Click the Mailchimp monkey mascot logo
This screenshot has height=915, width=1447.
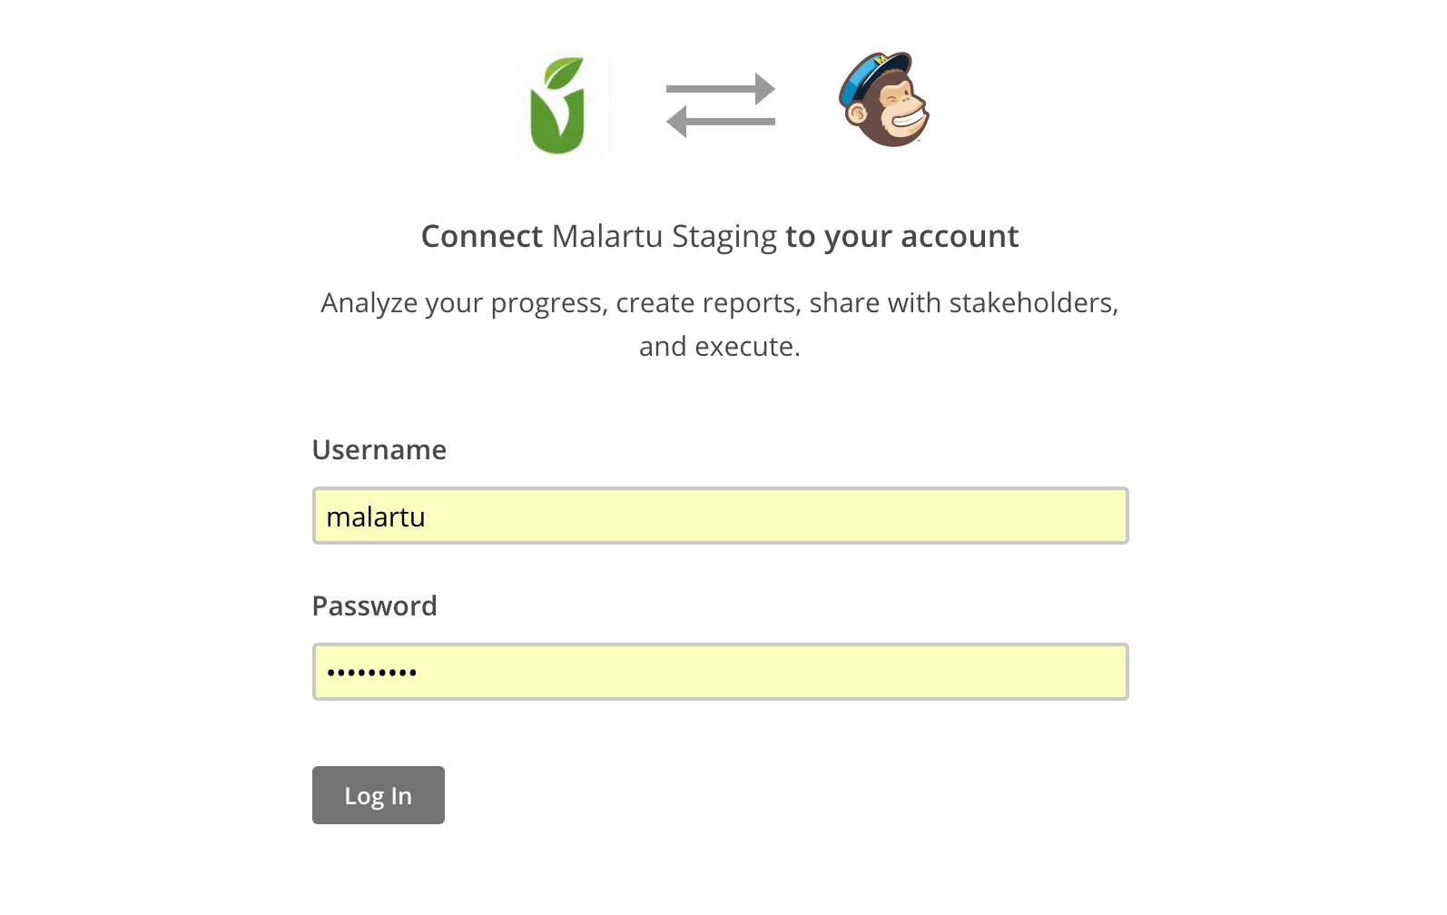point(884,100)
